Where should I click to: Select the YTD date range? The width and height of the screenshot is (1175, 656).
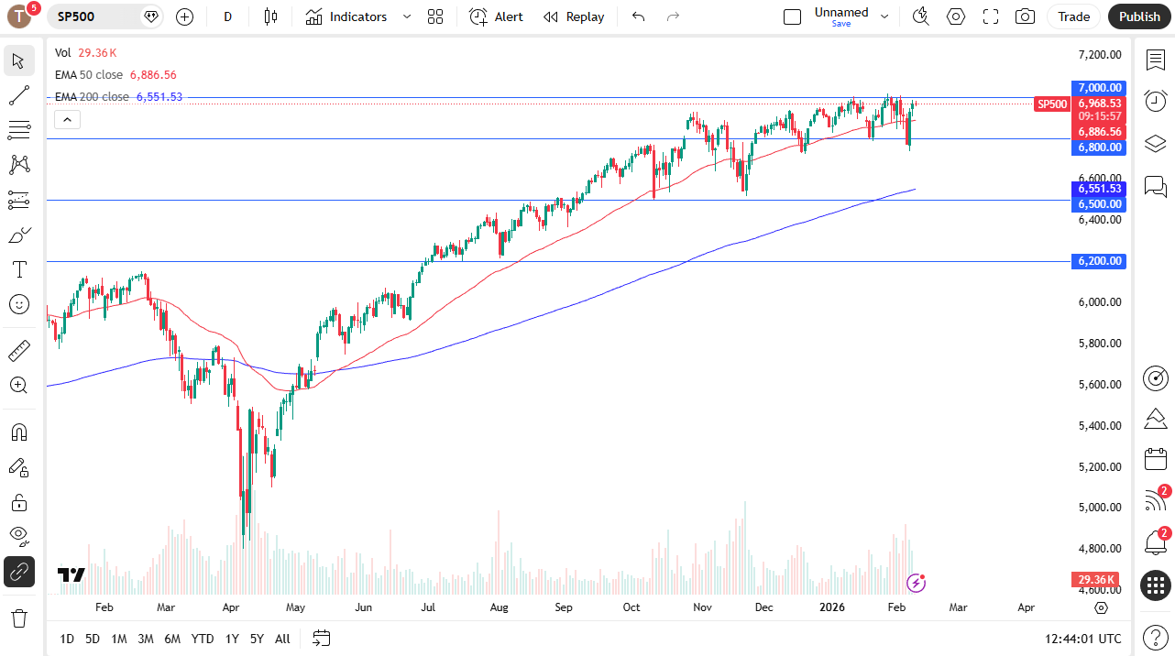203,639
